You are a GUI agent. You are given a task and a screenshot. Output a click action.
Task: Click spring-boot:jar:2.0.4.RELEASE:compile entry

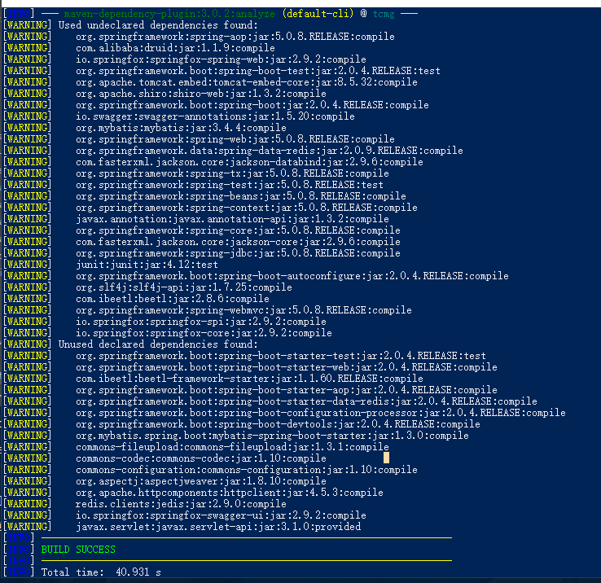coord(252,105)
